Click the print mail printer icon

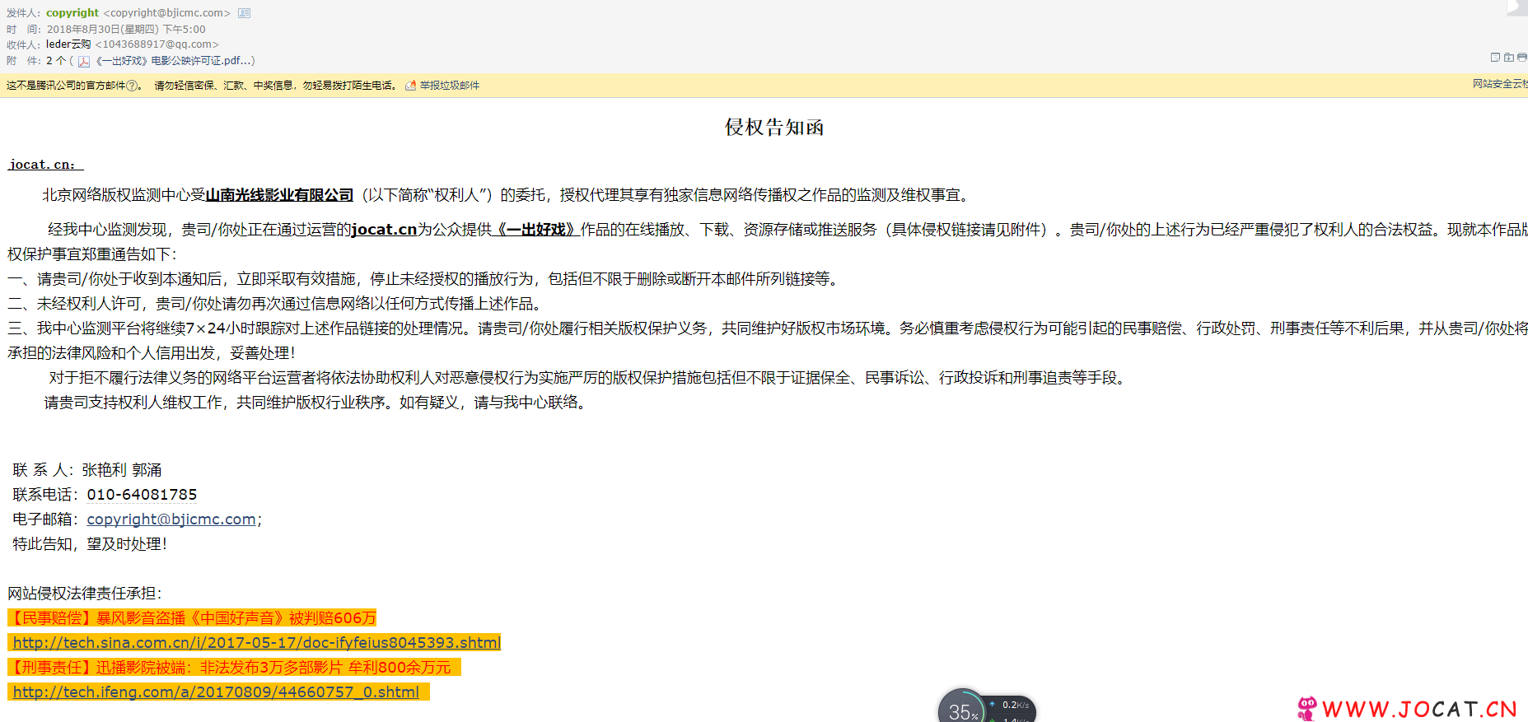click(1522, 58)
